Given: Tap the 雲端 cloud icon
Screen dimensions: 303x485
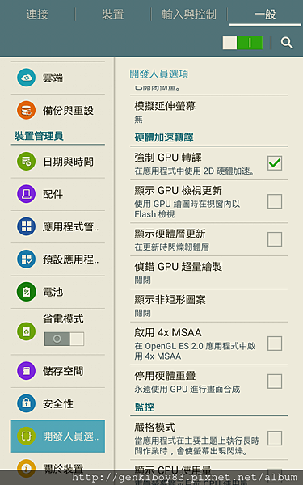Looking at the screenshot, I should [27, 78].
